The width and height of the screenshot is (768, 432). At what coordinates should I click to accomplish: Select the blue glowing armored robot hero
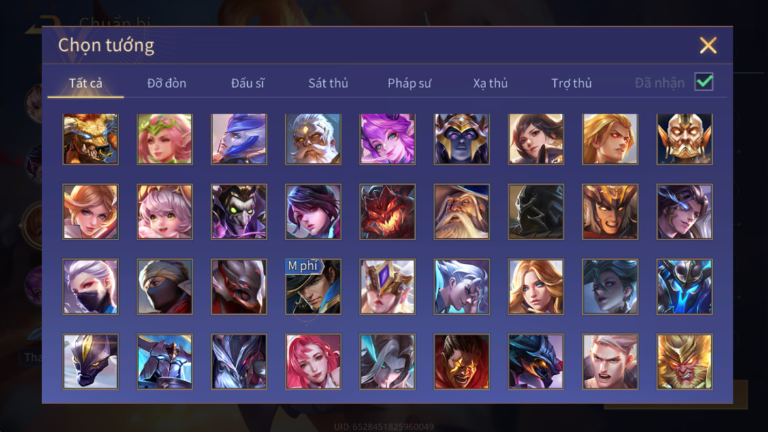pyautogui.click(x=684, y=286)
